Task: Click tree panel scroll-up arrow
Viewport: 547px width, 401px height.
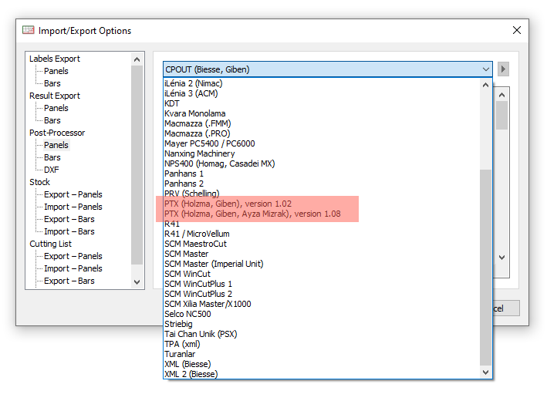Action: (x=137, y=59)
